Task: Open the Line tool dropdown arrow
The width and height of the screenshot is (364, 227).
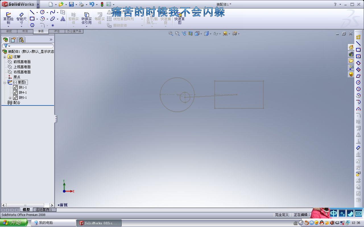Action: coord(37,12)
